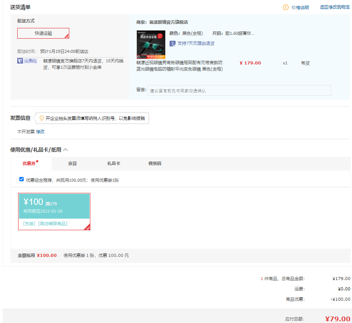Click the size option text 配1.60超薄非...
This screenshot has height=323, width=352.
[x=240, y=34]
